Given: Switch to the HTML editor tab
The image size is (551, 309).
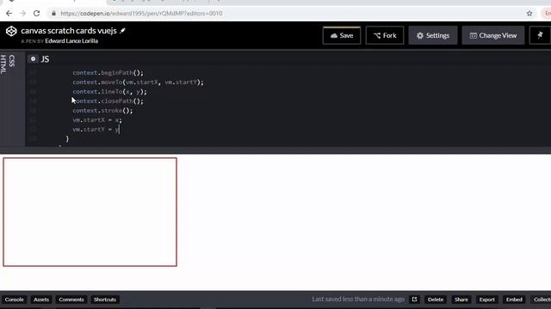Looking at the screenshot, I should 3,64.
